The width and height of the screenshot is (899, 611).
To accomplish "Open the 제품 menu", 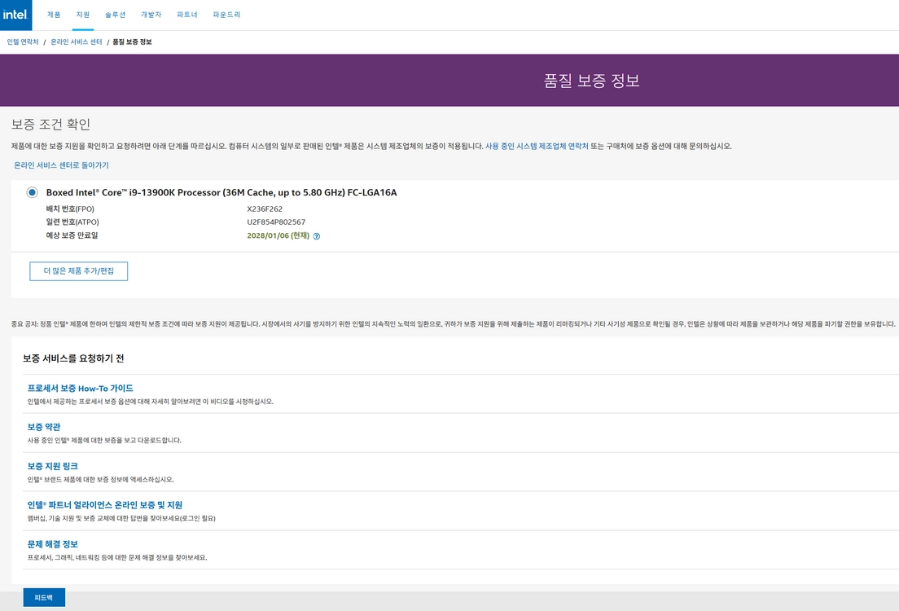I will pos(54,15).
